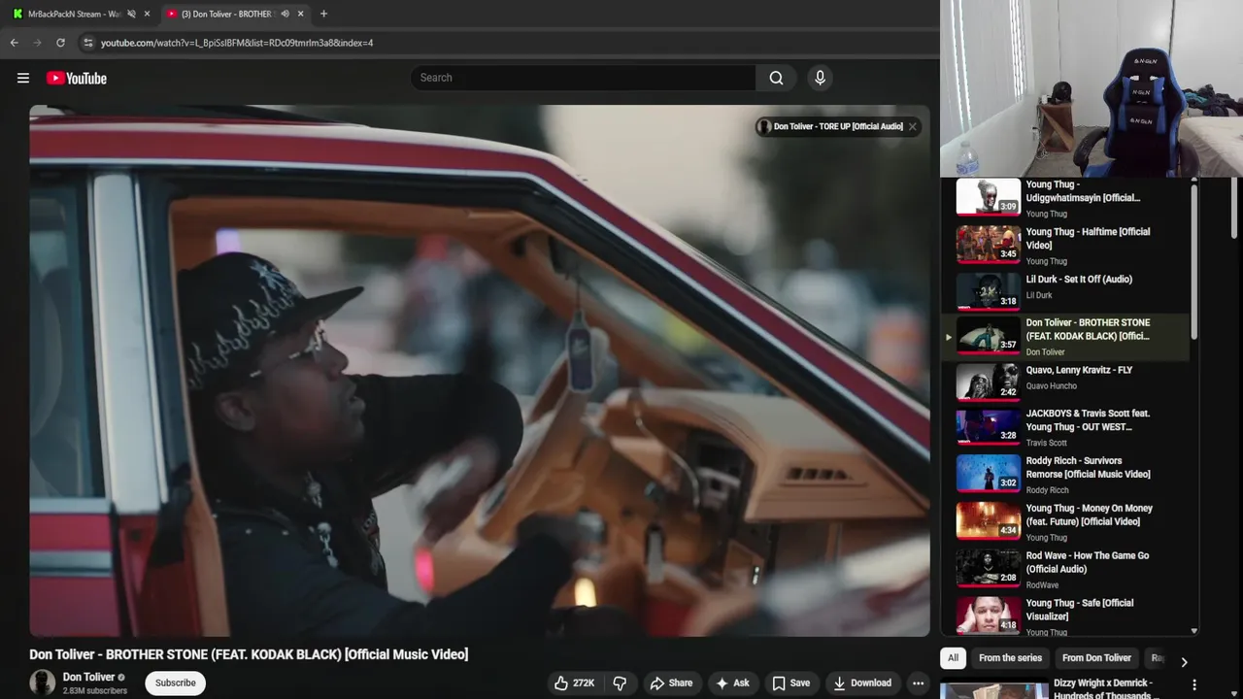Click the video player to pause

pos(480,370)
